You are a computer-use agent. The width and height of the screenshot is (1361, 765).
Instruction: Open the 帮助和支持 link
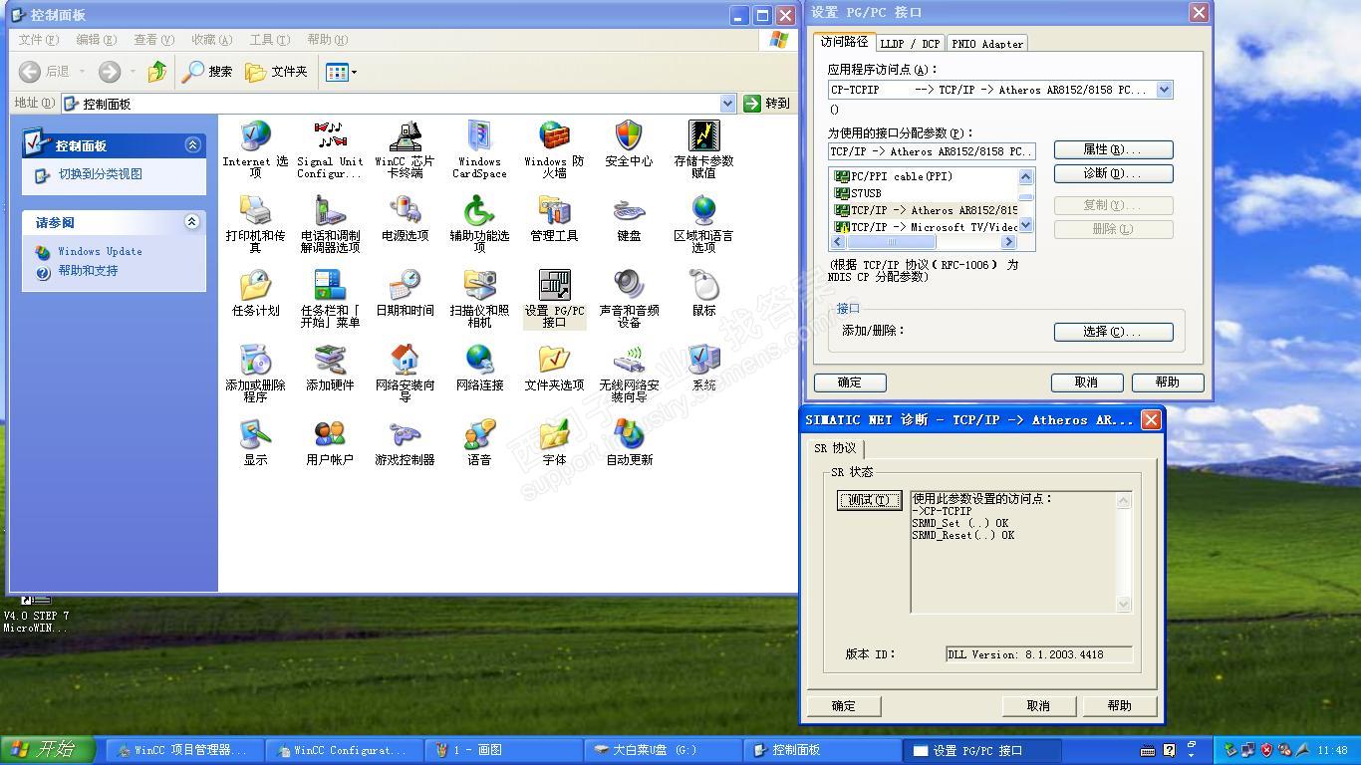88,271
